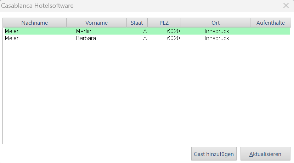Screen dimensions: 294x163
Task: Sort guests by the Ort column header
Action: click(x=215, y=23)
